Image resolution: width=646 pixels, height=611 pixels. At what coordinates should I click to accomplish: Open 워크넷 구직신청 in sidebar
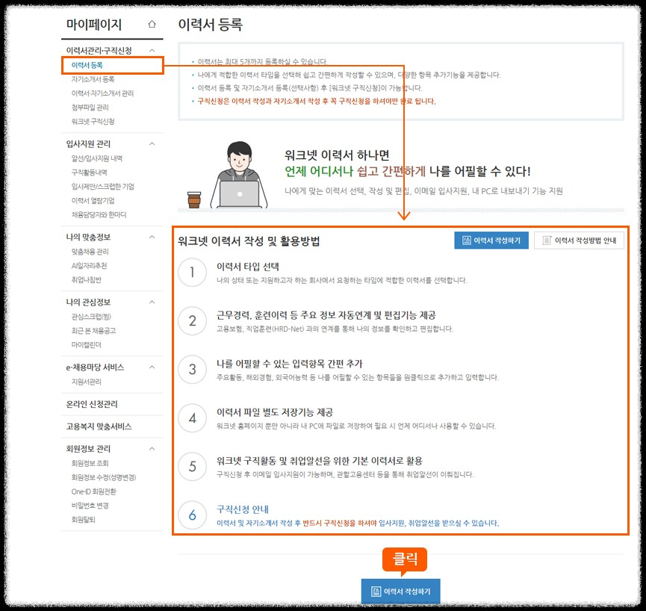pos(93,121)
